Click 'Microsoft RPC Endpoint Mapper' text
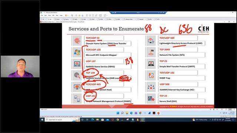This screenshot has width=237, height=133. 101,55
